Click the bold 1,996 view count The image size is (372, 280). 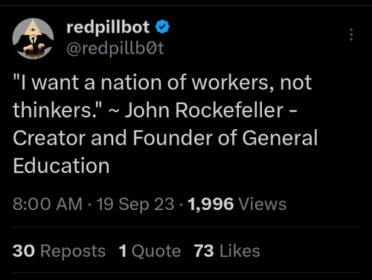(211, 204)
